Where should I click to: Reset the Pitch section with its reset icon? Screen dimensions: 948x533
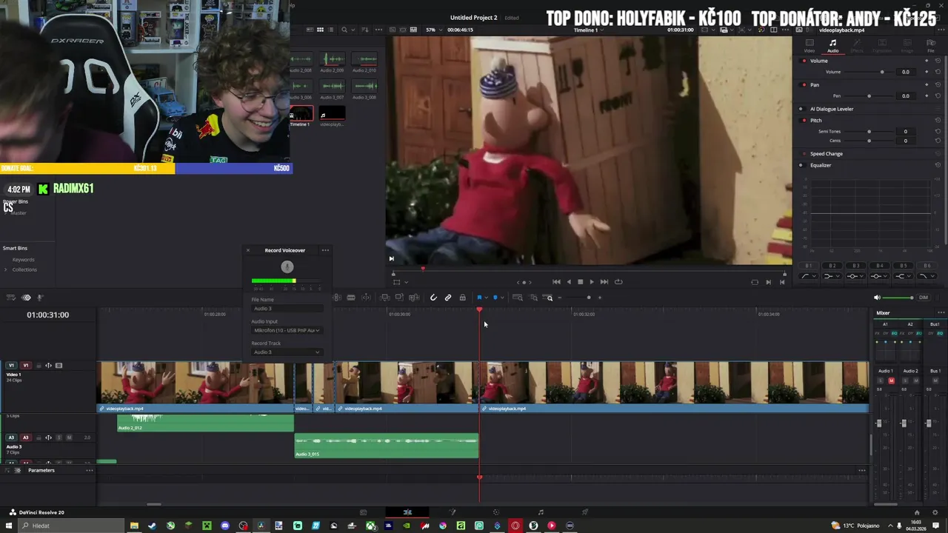click(938, 120)
